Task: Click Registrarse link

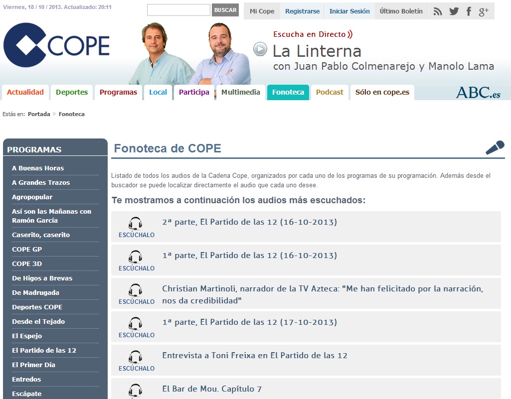Action: 303,11
